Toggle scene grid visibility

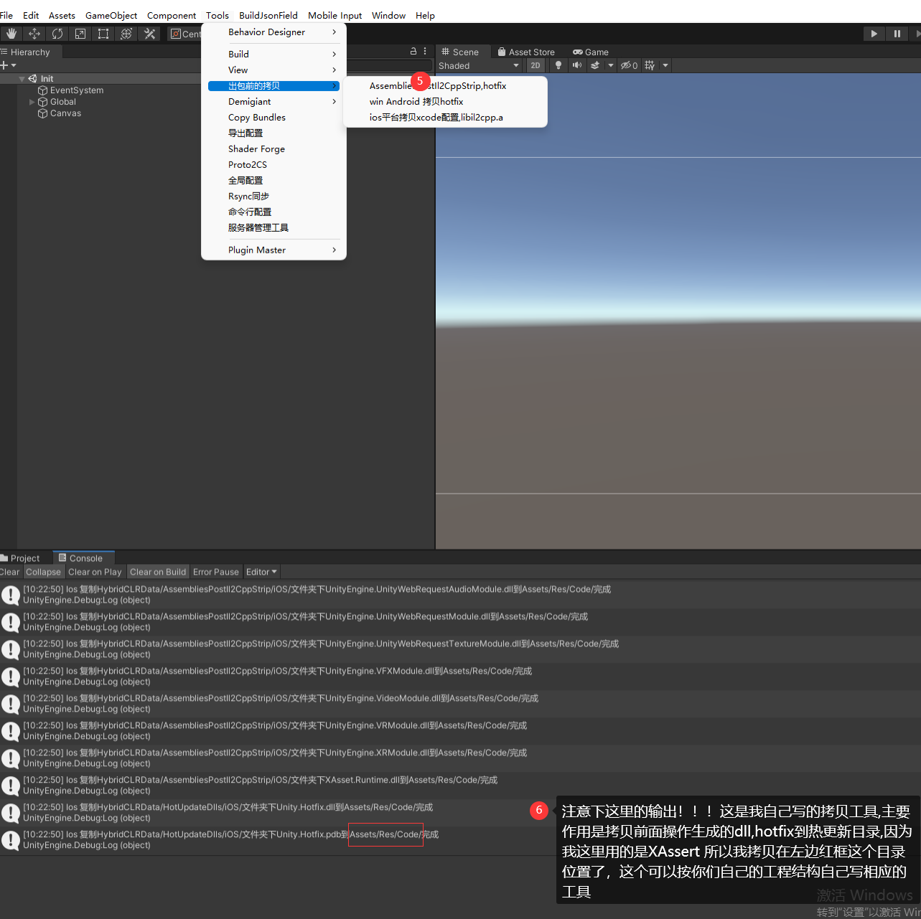click(x=650, y=65)
